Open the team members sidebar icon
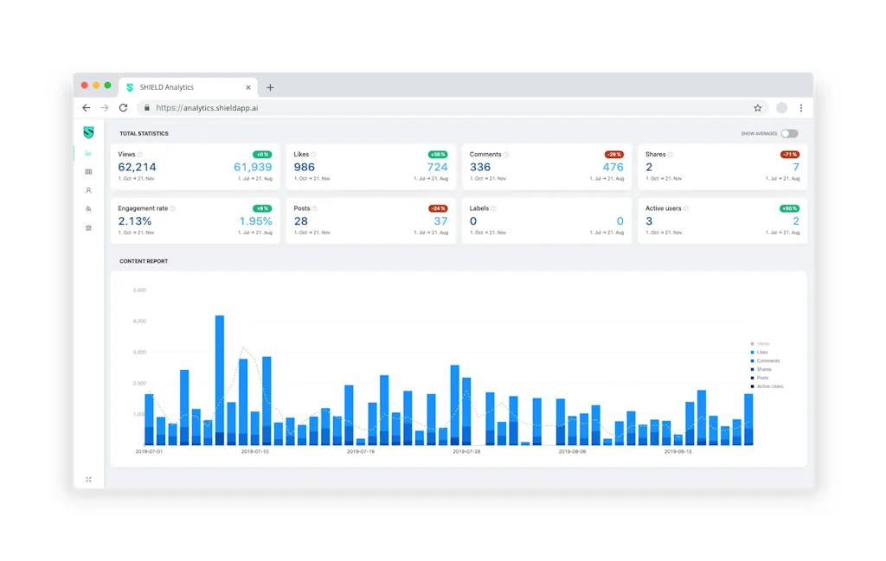886x561 pixels. pos(88,210)
